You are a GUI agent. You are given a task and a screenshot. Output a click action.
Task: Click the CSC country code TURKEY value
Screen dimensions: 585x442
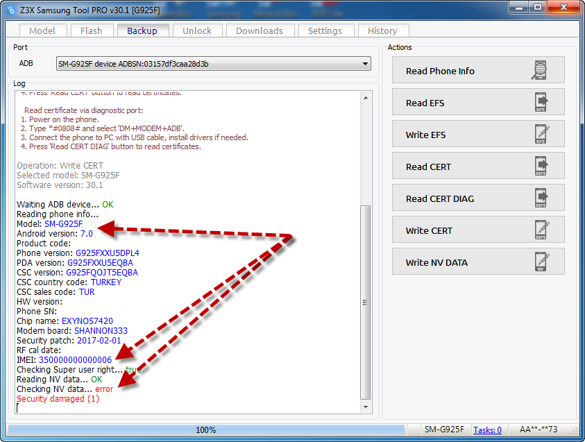pyautogui.click(x=106, y=282)
